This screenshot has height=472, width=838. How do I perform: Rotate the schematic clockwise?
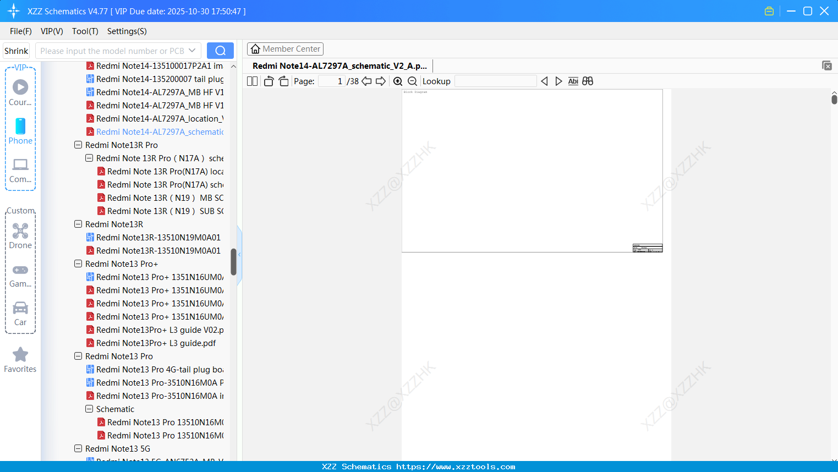(x=283, y=81)
